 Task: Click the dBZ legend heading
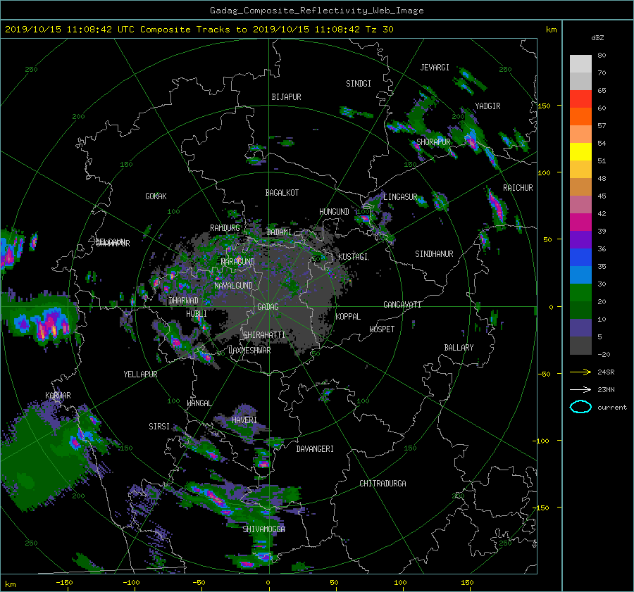(x=597, y=38)
